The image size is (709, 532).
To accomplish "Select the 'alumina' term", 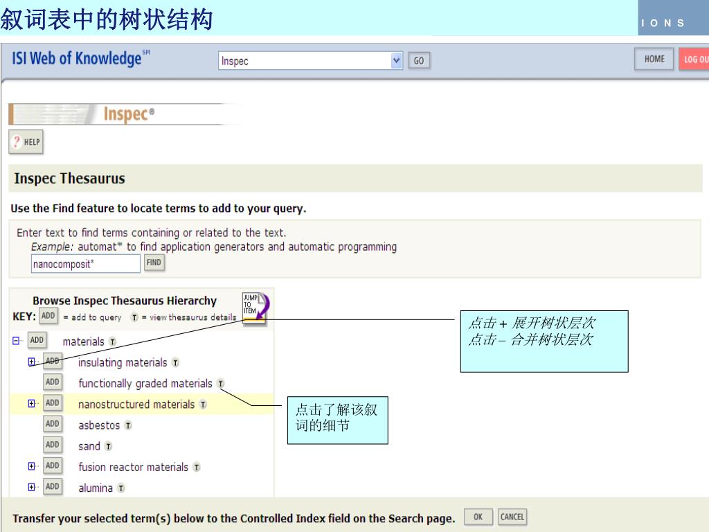I will coord(96,488).
